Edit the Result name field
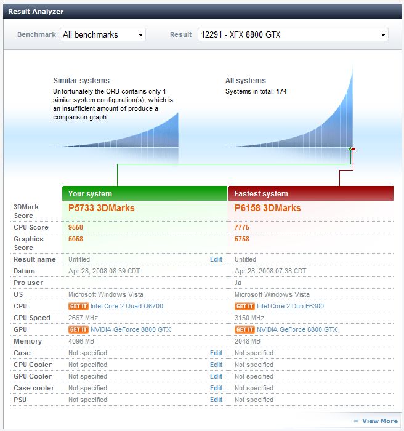 216,259
